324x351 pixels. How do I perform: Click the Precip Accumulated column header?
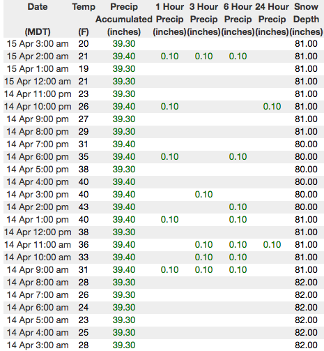coord(124,19)
